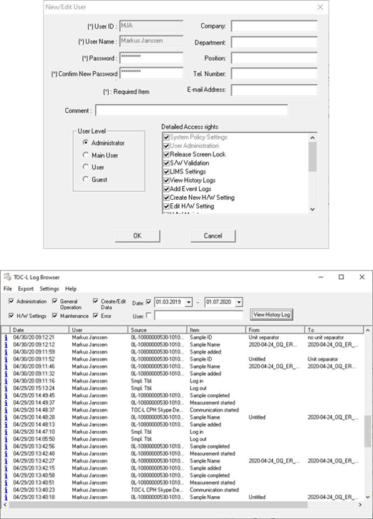This screenshot has width=373, height=519.
Task: Enable the User filter checkbox
Action: (148, 315)
